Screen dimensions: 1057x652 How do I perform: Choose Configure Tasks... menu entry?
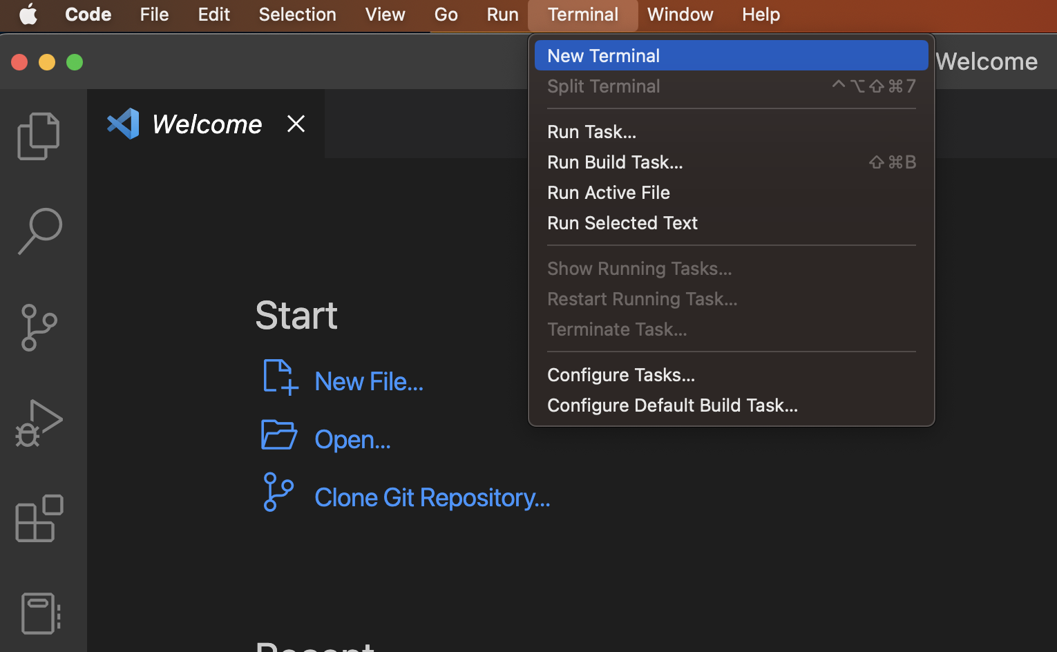click(731, 374)
